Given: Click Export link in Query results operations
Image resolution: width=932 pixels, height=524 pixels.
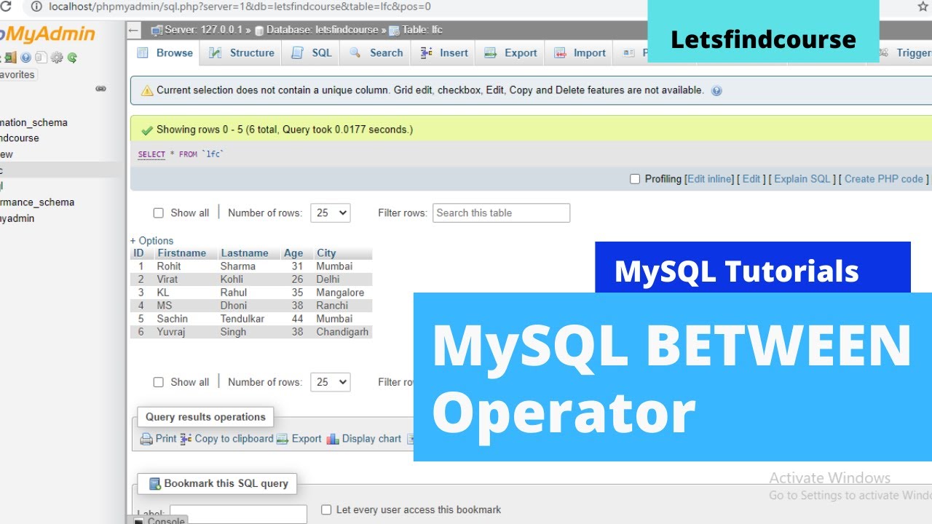Looking at the screenshot, I should pyautogui.click(x=299, y=439).
